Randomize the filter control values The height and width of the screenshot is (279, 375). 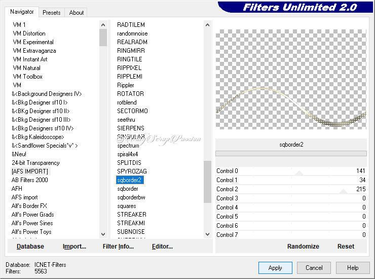[303, 247]
